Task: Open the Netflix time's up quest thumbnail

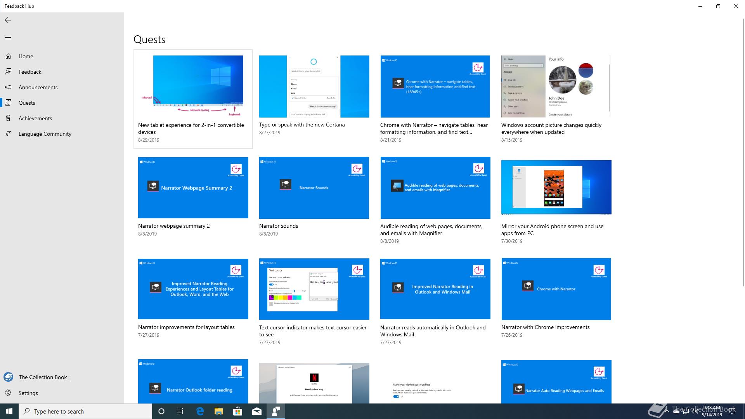Action: tap(314, 383)
